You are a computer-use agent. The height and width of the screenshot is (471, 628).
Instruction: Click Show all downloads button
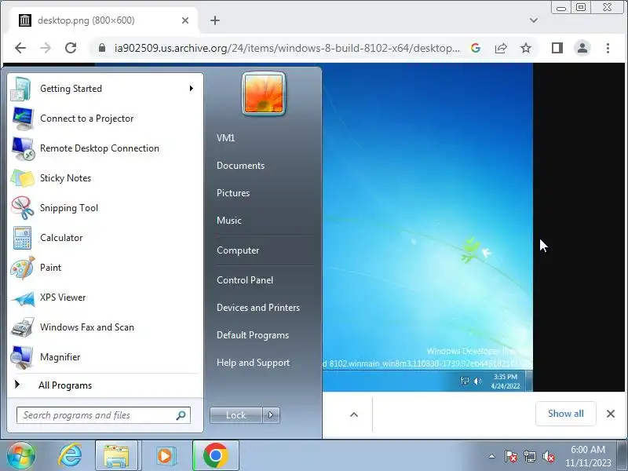(565, 414)
